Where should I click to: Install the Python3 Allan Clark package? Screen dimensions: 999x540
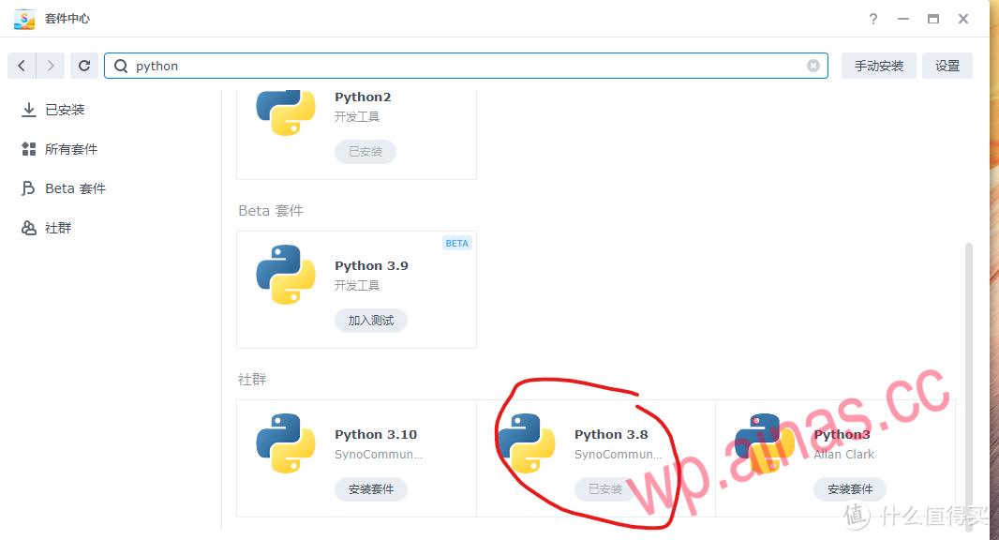point(850,489)
